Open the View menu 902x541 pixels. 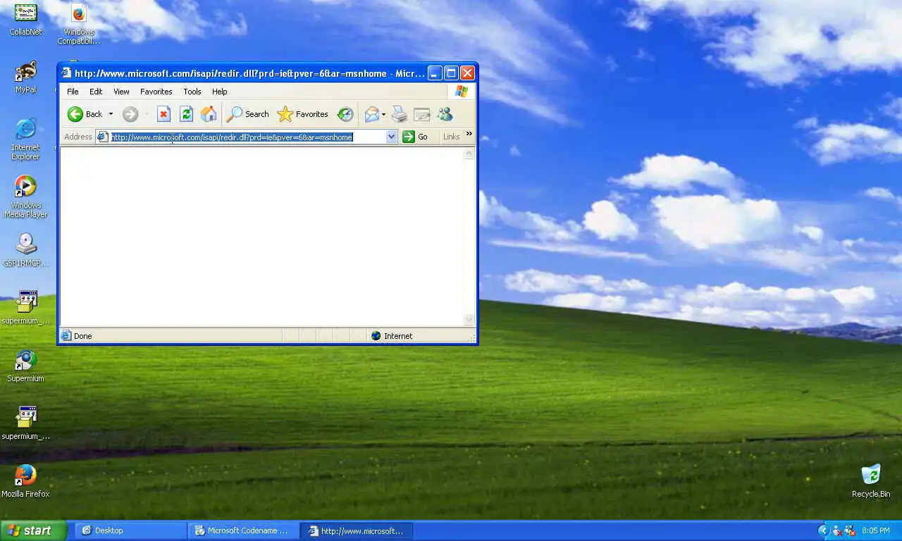tap(121, 92)
